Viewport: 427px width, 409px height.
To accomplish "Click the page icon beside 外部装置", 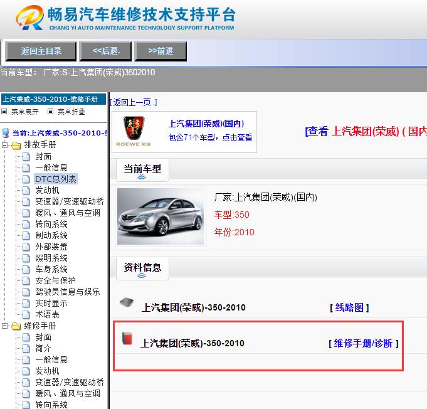I will (26, 247).
